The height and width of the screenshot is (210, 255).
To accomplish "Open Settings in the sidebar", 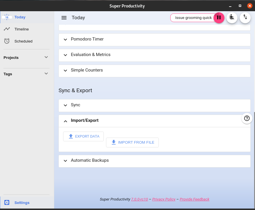I will (27, 203).
